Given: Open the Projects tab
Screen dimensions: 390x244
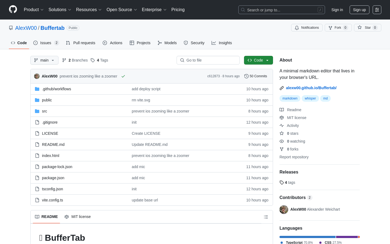Looking at the screenshot, I should click(x=140, y=43).
